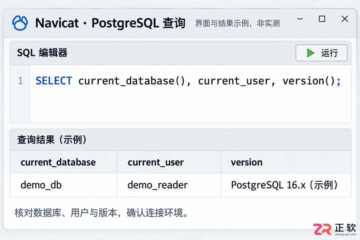Click the Navicat · PostgreSQL 查询 window title
The image size is (360, 240).
coord(110,23)
